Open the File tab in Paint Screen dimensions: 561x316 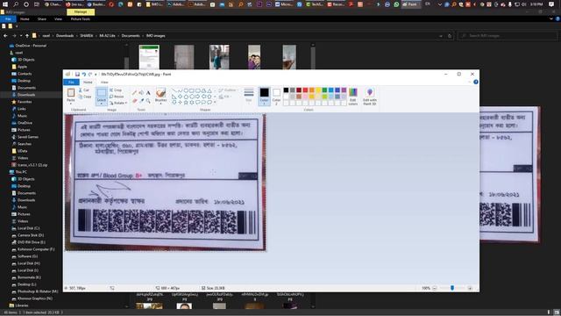pos(71,82)
